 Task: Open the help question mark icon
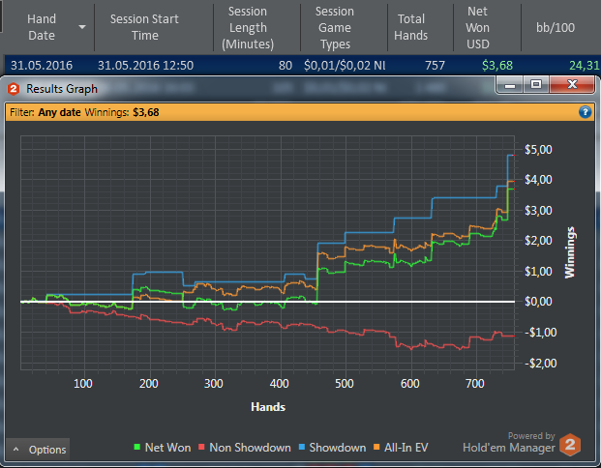[x=585, y=112]
